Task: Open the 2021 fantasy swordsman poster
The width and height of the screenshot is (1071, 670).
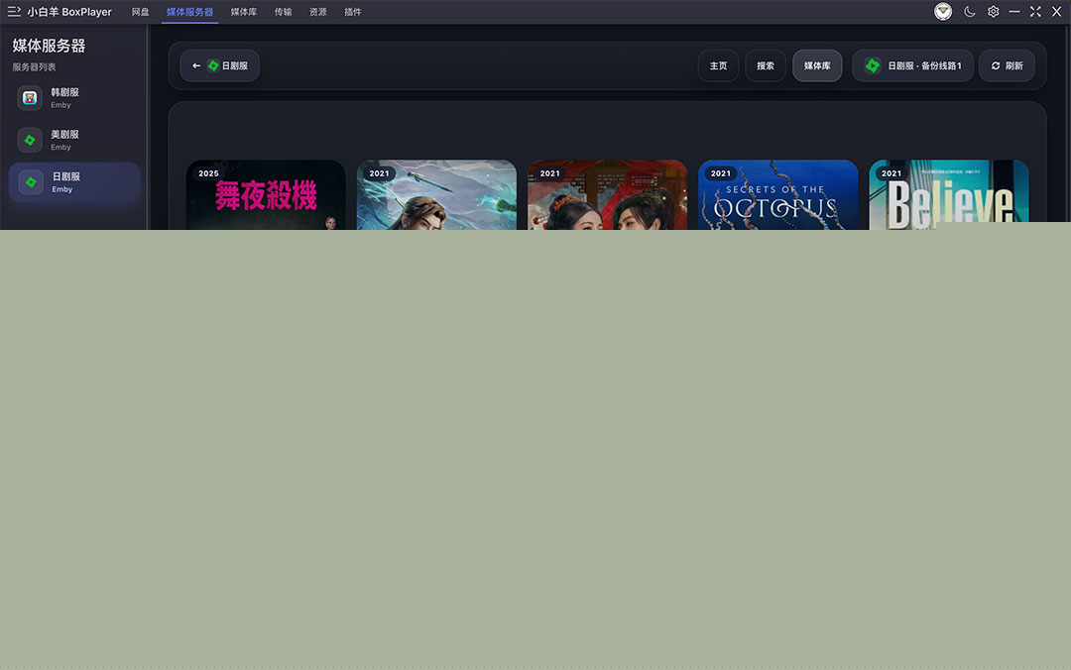Action: point(436,194)
